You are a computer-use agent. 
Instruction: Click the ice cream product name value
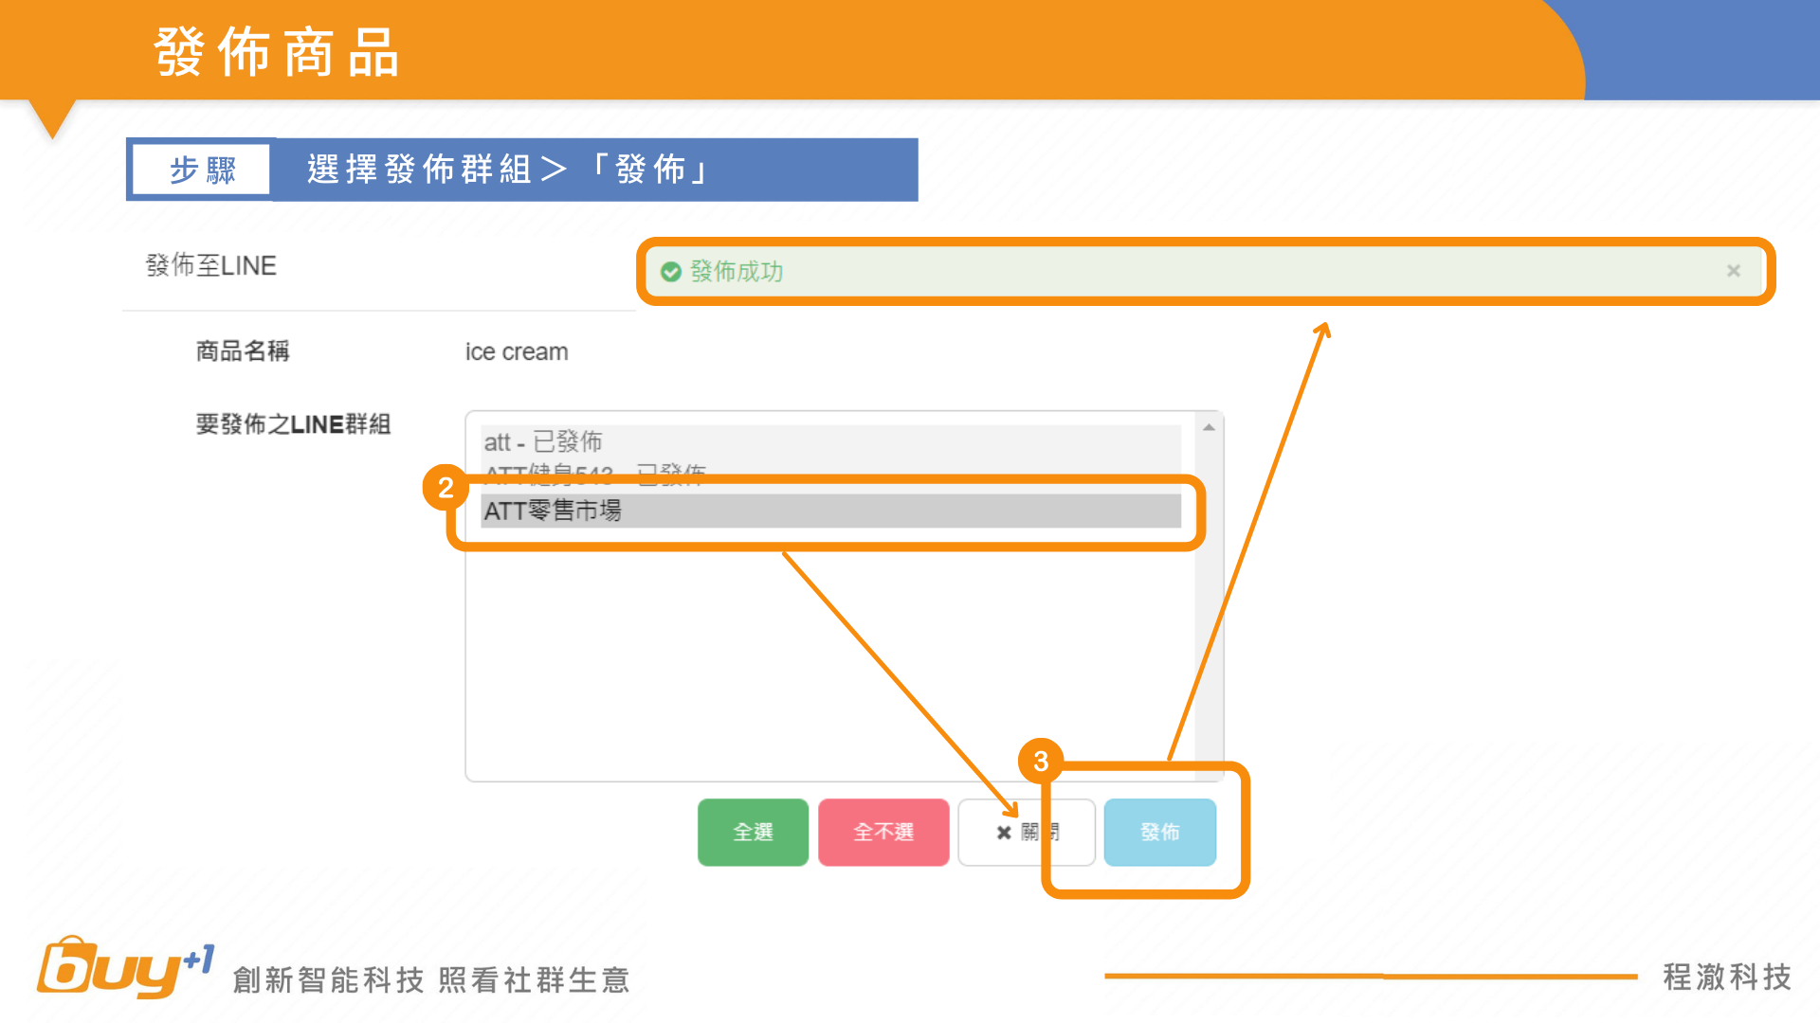pyautogui.click(x=517, y=352)
